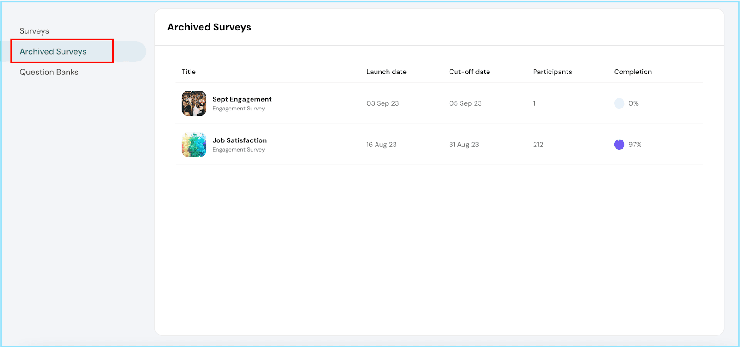Open the Sept Engagement survey title
This screenshot has width=740, height=347.
click(x=242, y=99)
